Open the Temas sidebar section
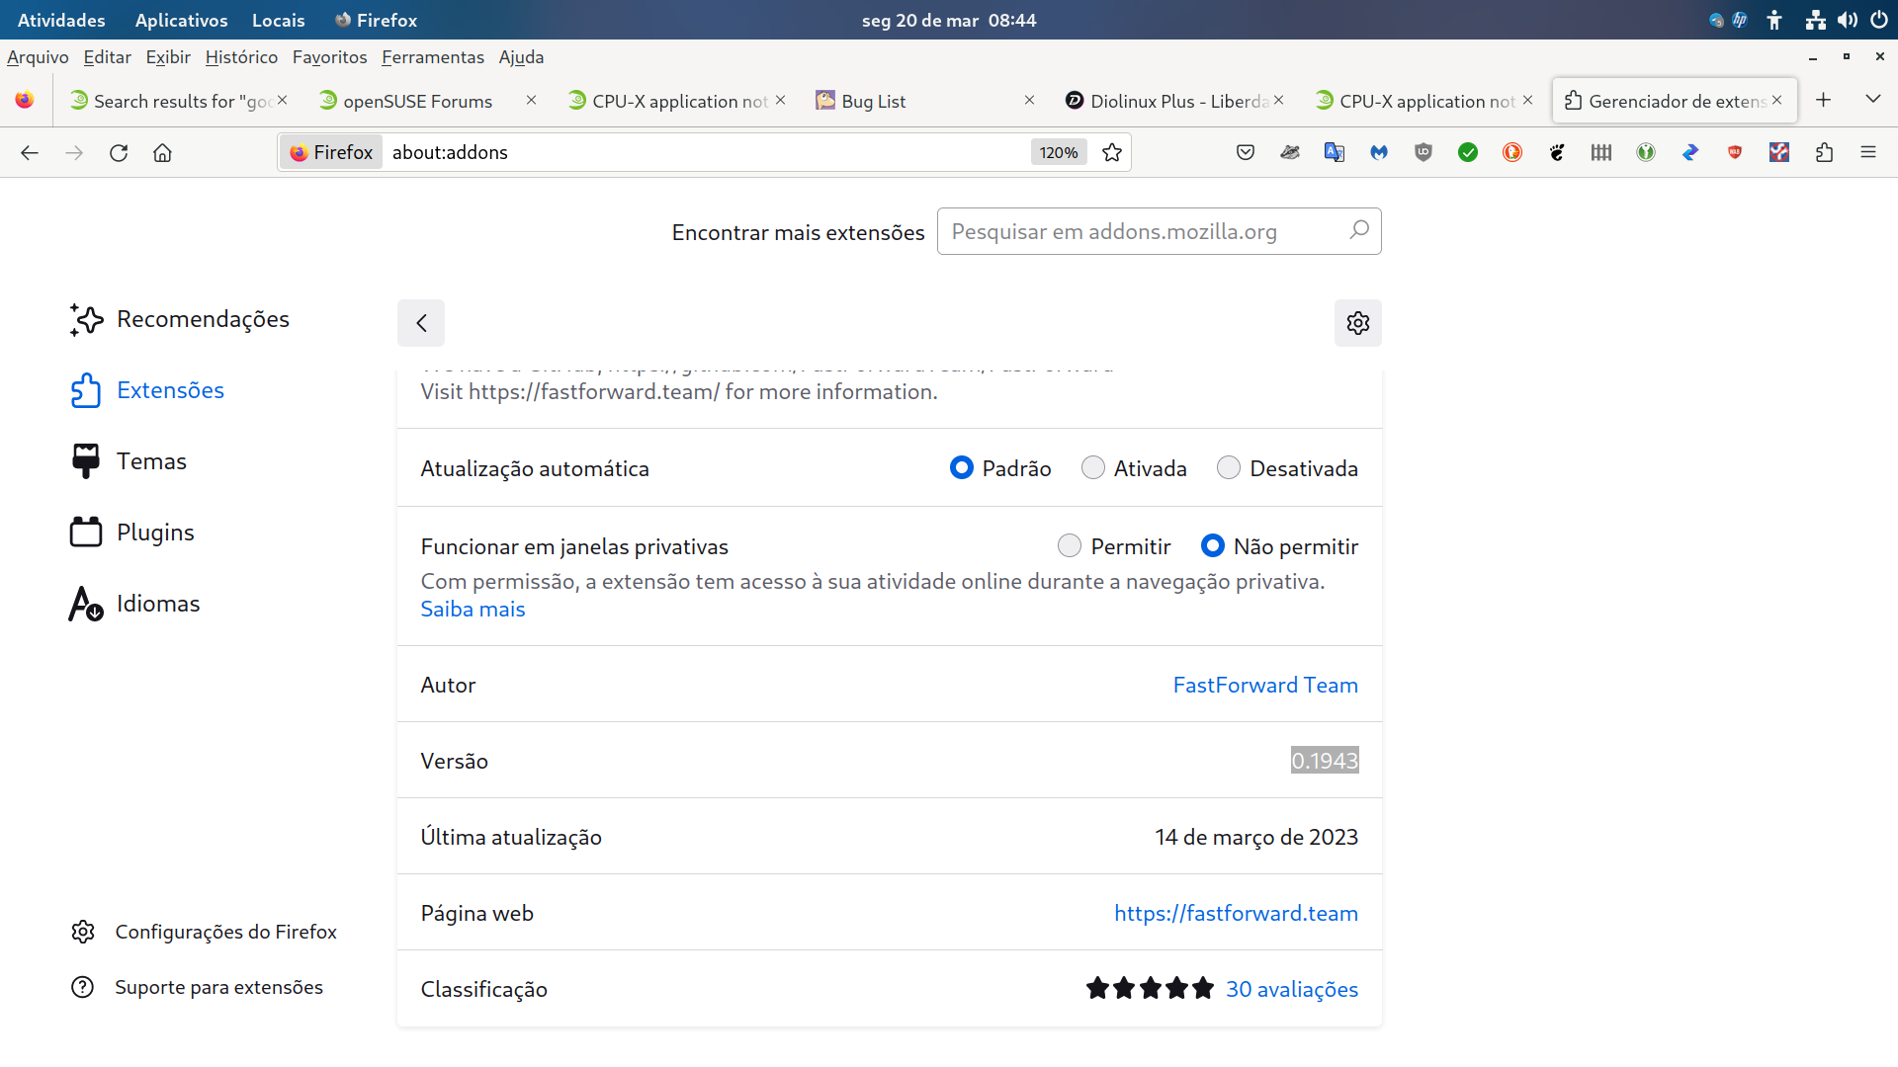1898x1067 pixels. (x=152, y=460)
